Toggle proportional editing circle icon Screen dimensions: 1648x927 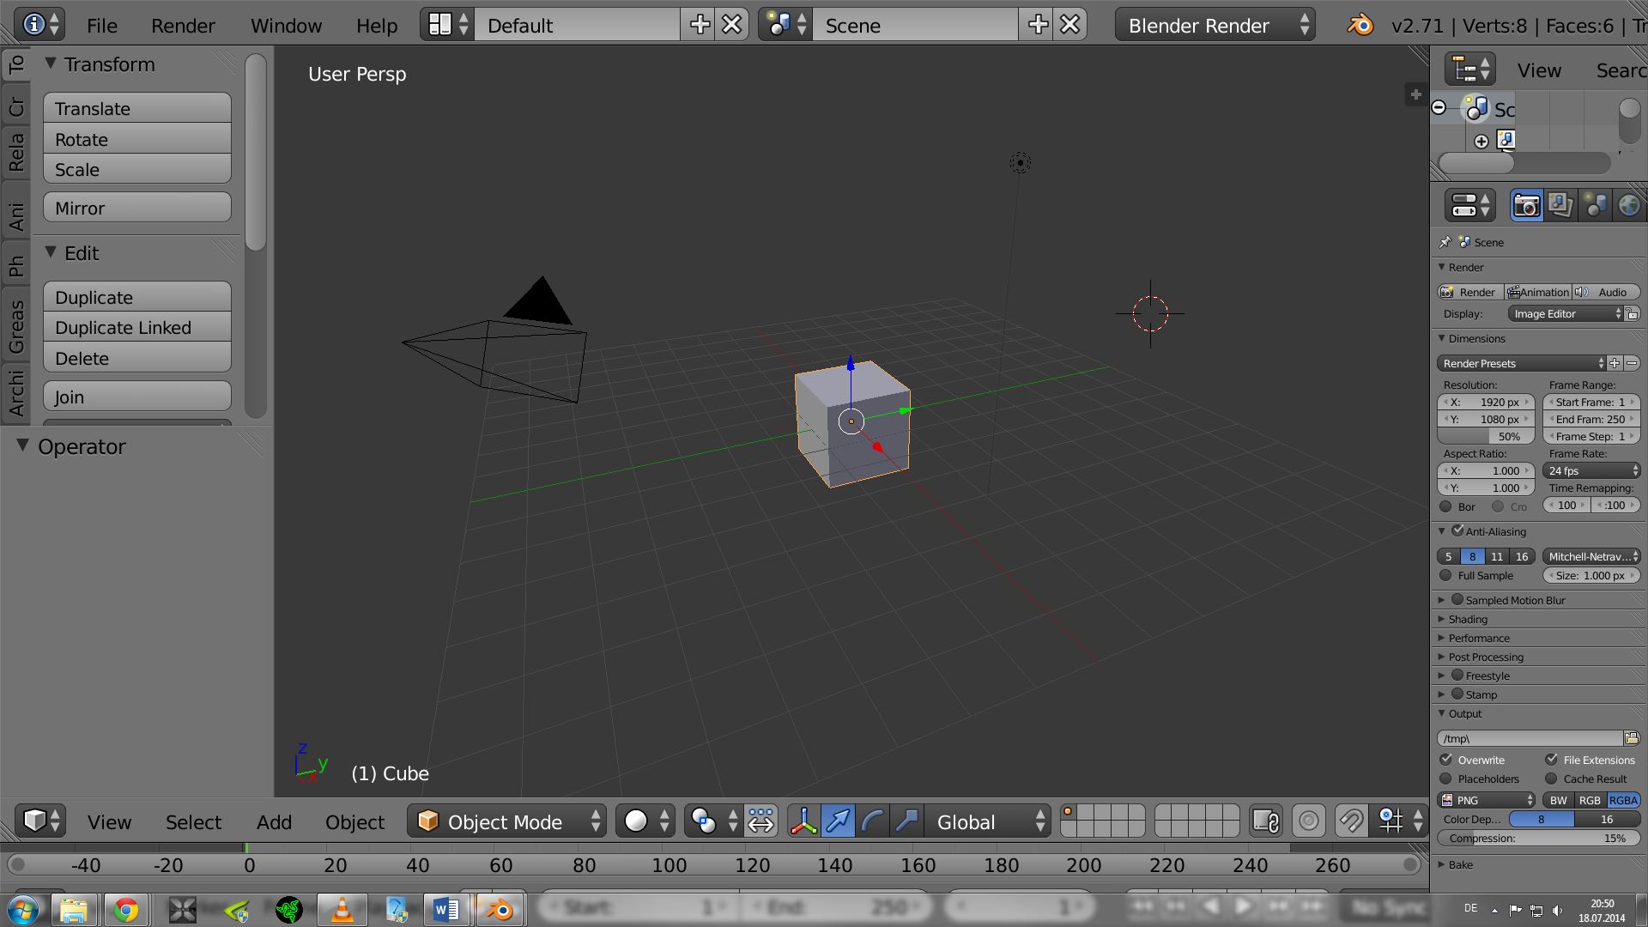[x=1308, y=821]
